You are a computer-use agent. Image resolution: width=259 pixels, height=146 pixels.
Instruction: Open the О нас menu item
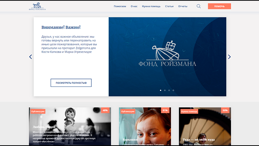134,6
